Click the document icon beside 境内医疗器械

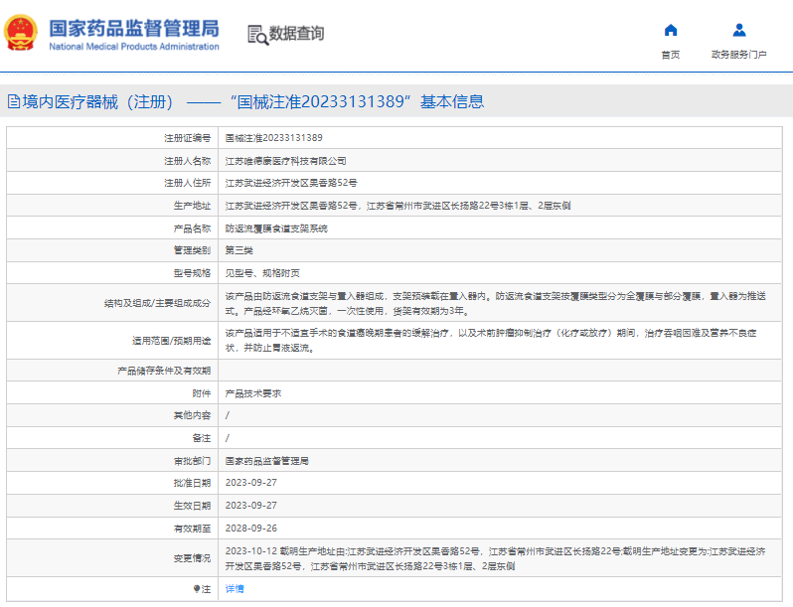(x=14, y=101)
